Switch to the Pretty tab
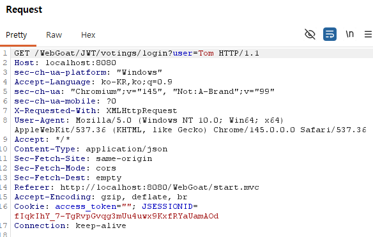Image resolution: width=373 pixels, height=237 pixels. (x=17, y=35)
